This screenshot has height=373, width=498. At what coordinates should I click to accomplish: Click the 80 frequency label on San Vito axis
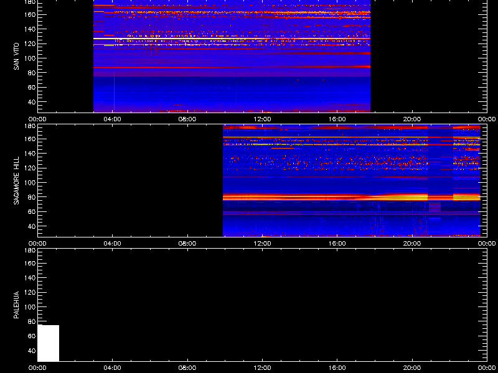pyautogui.click(x=31, y=73)
